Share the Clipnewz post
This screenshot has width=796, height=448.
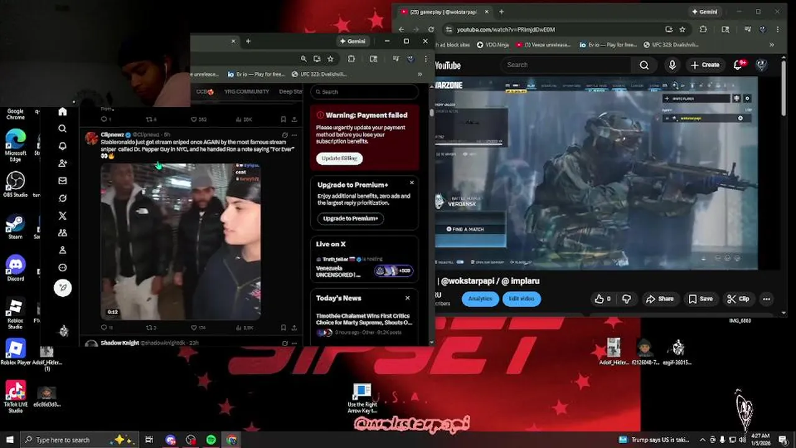tap(295, 327)
